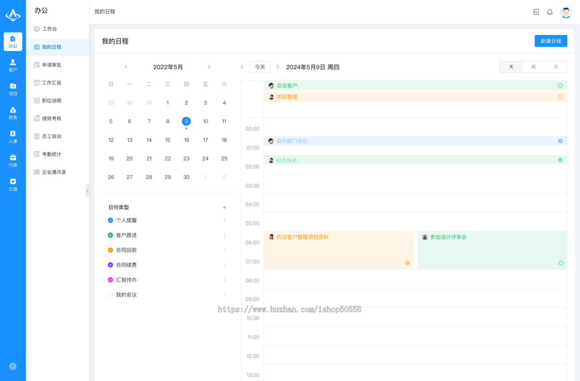
Task: Open the 人事 module in blue sidebar
Action: pos(13,137)
